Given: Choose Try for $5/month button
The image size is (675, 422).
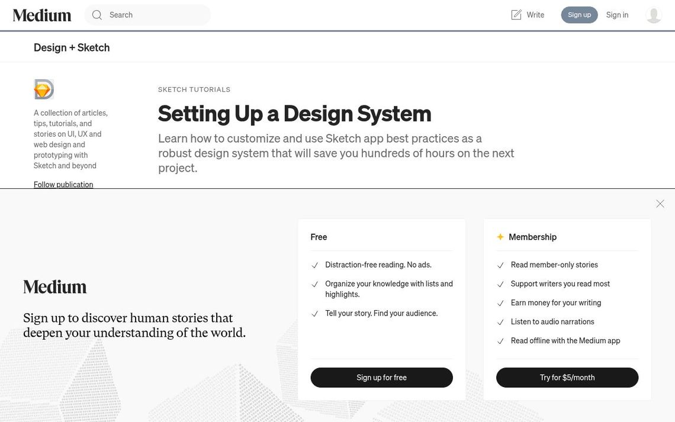Looking at the screenshot, I should coord(567,377).
